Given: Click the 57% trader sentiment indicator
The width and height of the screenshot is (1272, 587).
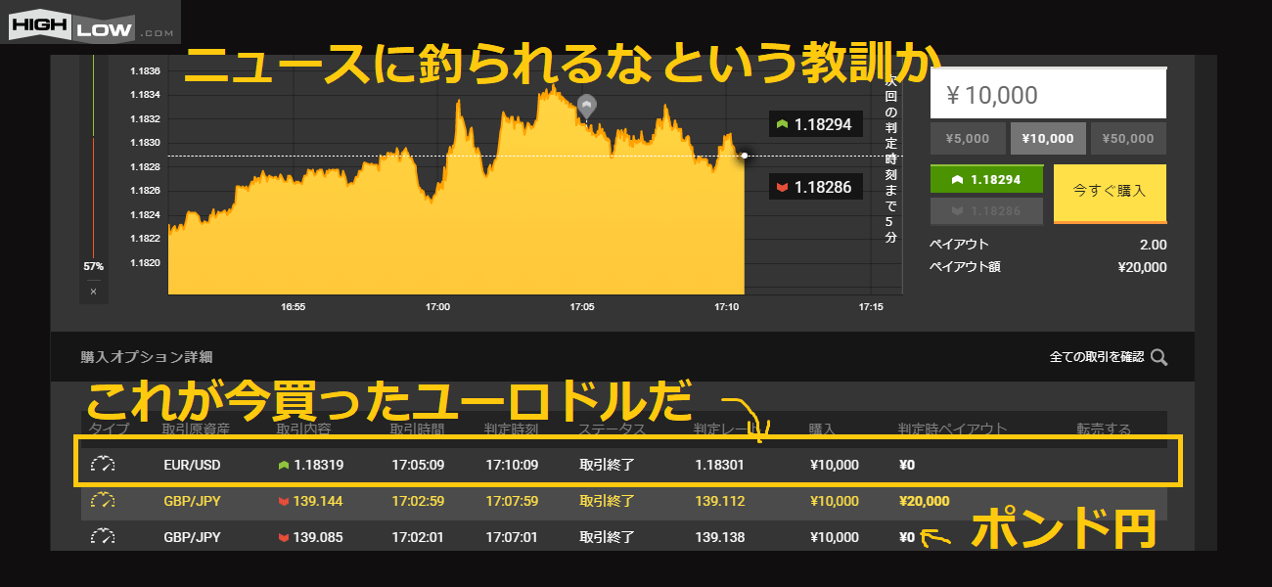Looking at the screenshot, I should pos(93,266).
